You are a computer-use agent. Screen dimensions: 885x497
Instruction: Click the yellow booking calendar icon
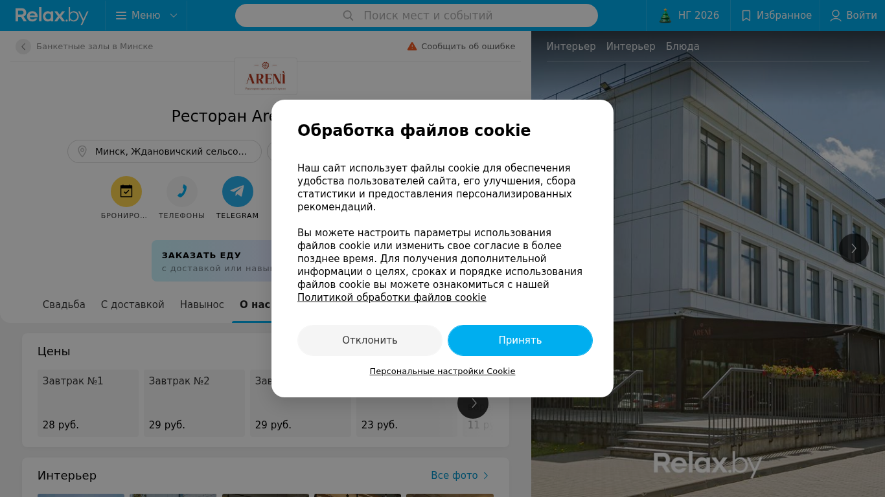pyautogui.click(x=126, y=192)
